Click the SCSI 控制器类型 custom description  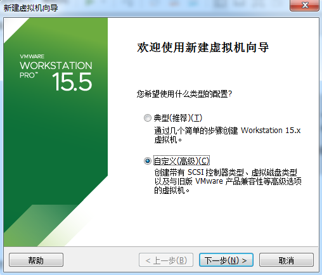[x=228, y=181]
